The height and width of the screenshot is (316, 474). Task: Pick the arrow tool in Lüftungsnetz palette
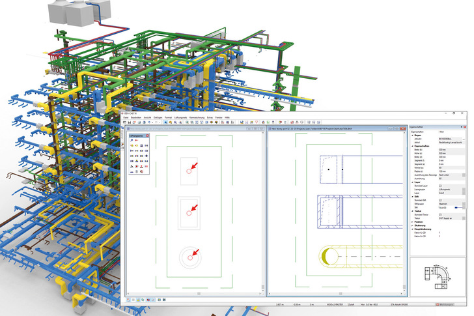click(x=132, y=140)
